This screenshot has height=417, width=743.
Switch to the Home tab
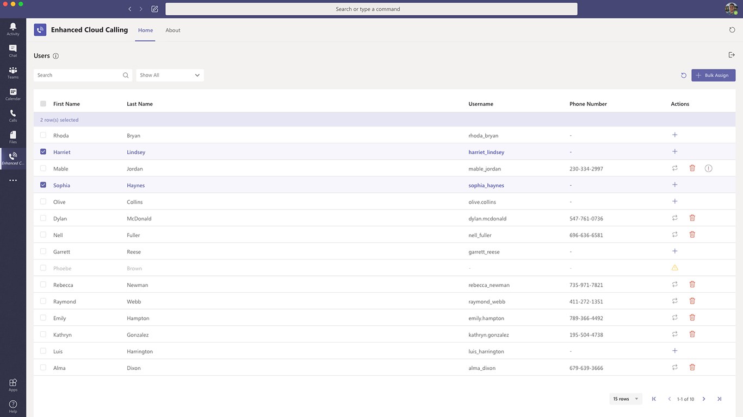pos(145,30)
